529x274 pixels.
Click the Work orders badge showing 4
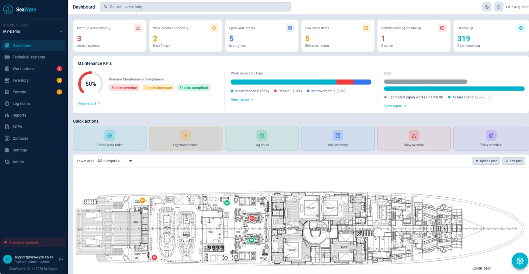[x=59, y=69]
